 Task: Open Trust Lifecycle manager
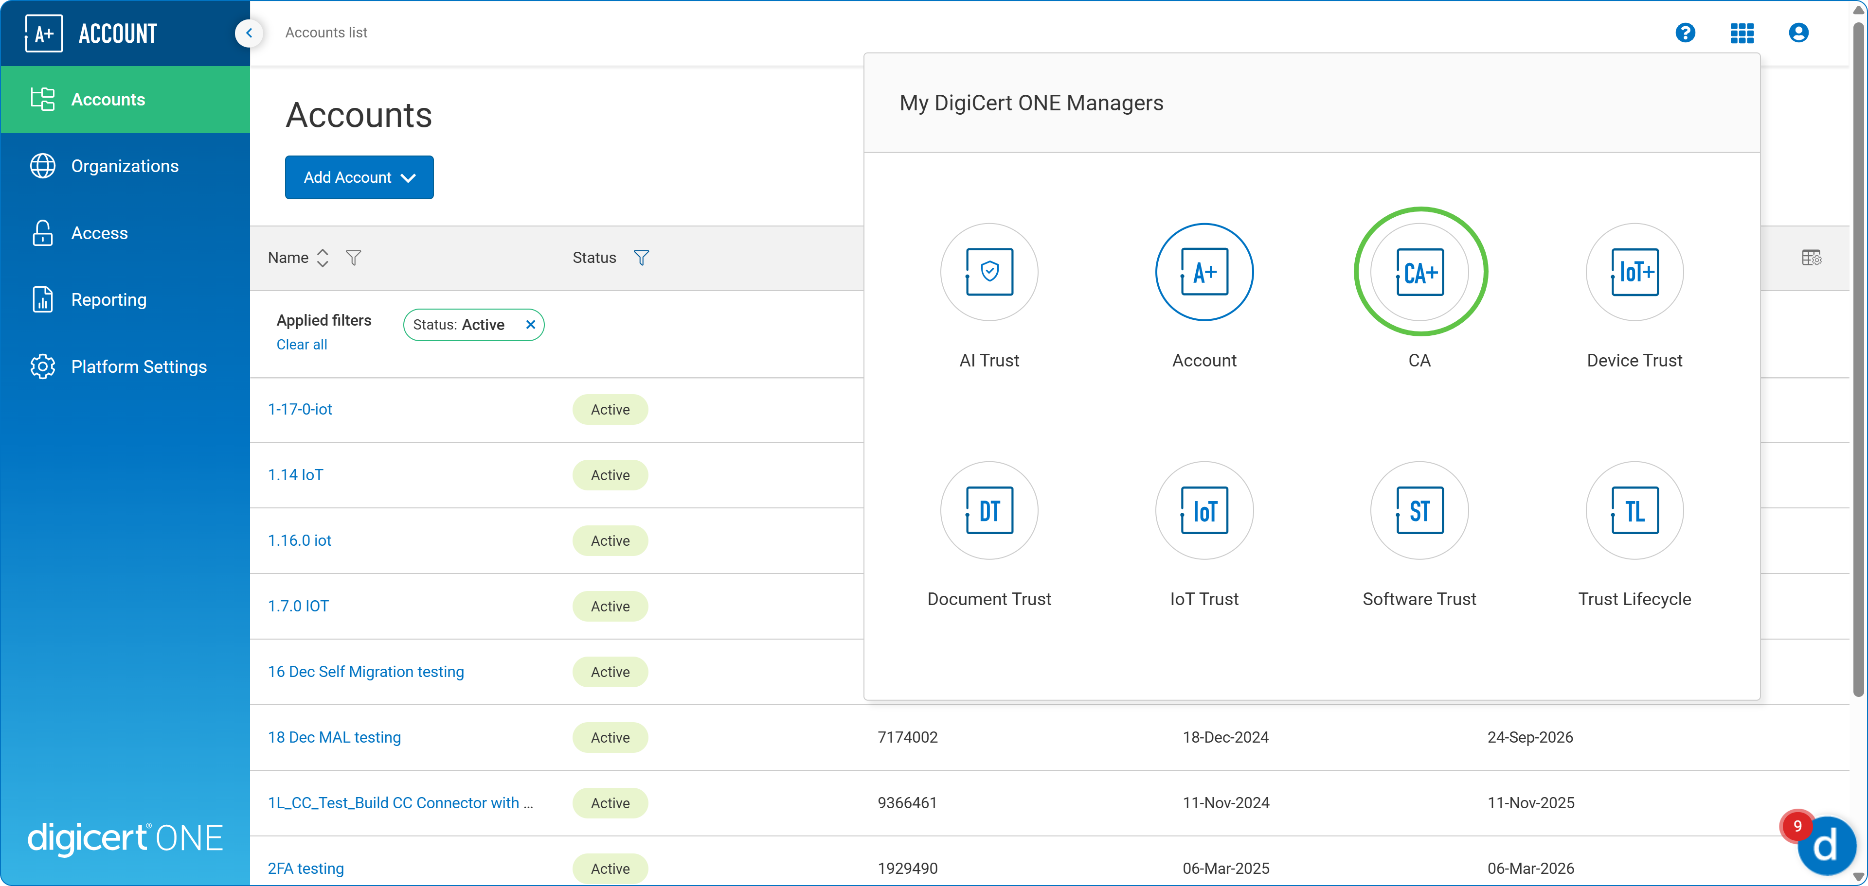1634,511
